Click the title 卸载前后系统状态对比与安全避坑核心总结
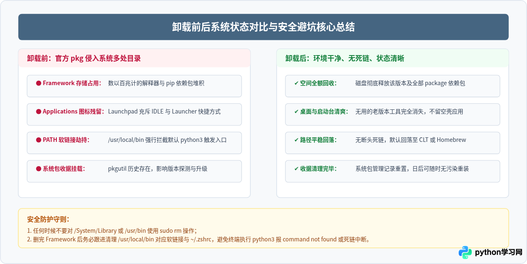The width and height of the screenshot is (527, 264). click(263, 27)
